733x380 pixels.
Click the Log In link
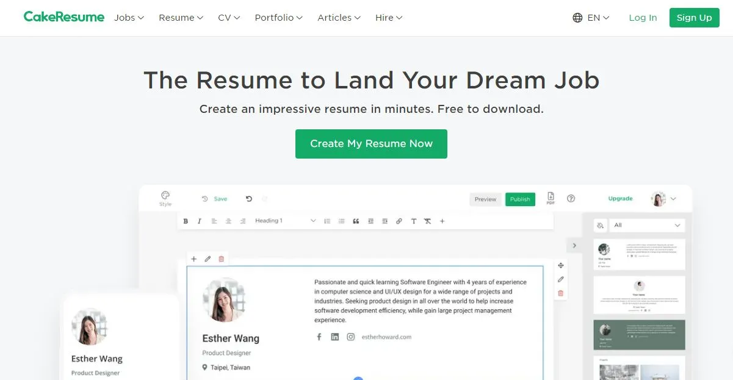[x=643, y=18]
